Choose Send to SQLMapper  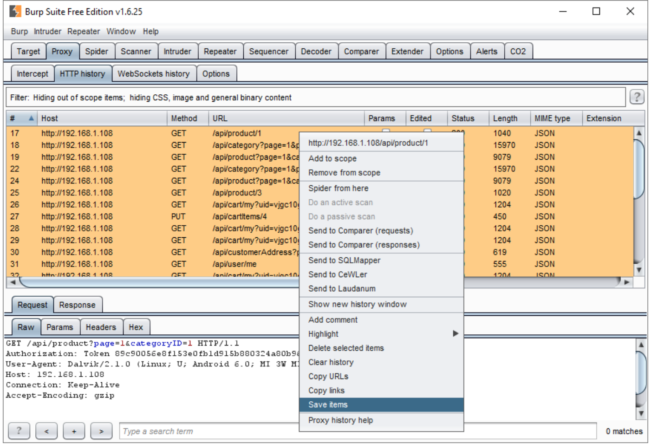(381, 260)
